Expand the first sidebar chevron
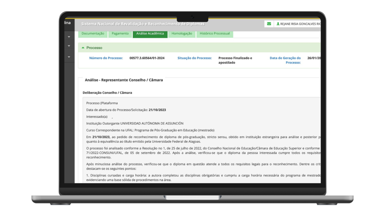The height and width of the screenshot is (216, 385). coord(69,37)
